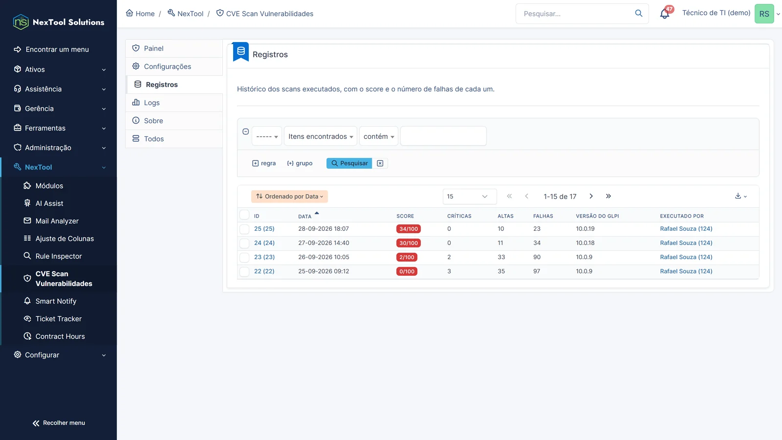The width and height of the screenshot is (782, 440).
Task: Click Recolher menu to collapse sidebar
Action: (x=59, y=423)
